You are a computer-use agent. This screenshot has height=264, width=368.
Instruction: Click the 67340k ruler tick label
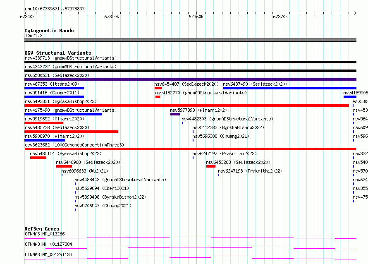point(27,17)
